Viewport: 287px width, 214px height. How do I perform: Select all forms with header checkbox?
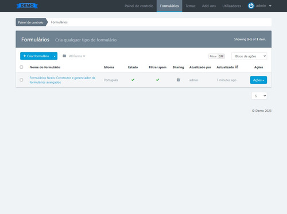[21, 67]
